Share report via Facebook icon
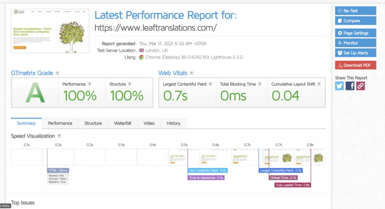The image size is (385, 209). point(350,86)
